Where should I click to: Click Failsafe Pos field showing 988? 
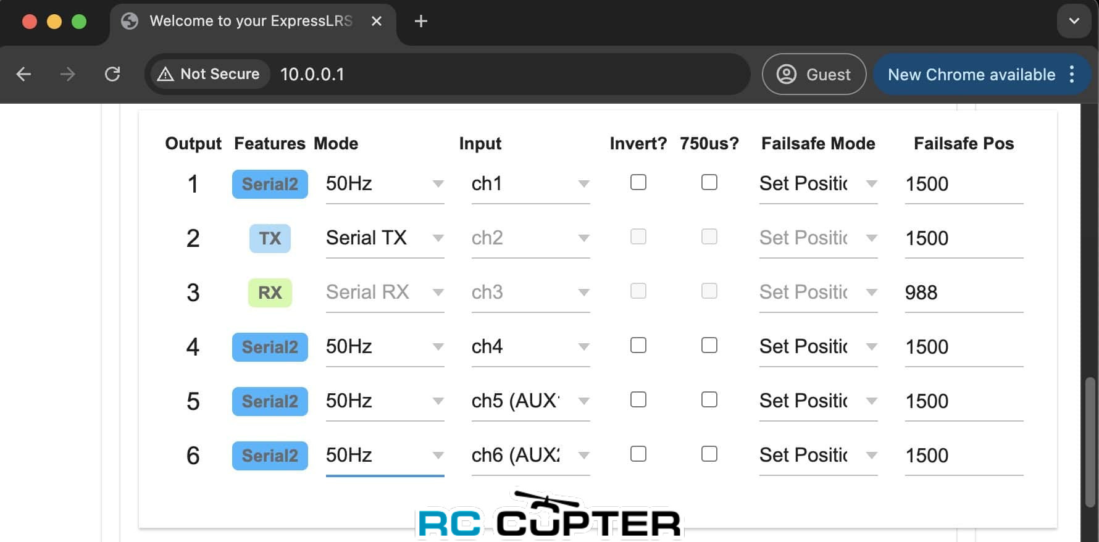click(963, 293)
